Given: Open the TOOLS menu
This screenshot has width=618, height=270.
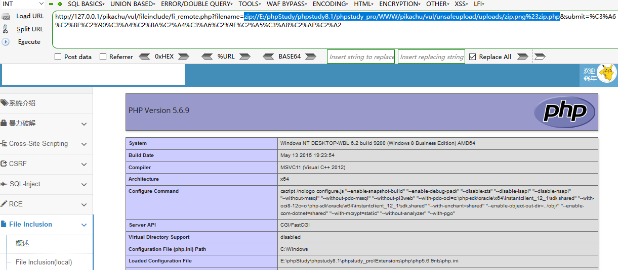Looking at the screenshot, I should tap(250, 4).
